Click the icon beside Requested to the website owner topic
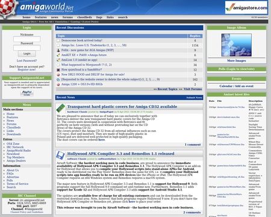 pos(58,80)
